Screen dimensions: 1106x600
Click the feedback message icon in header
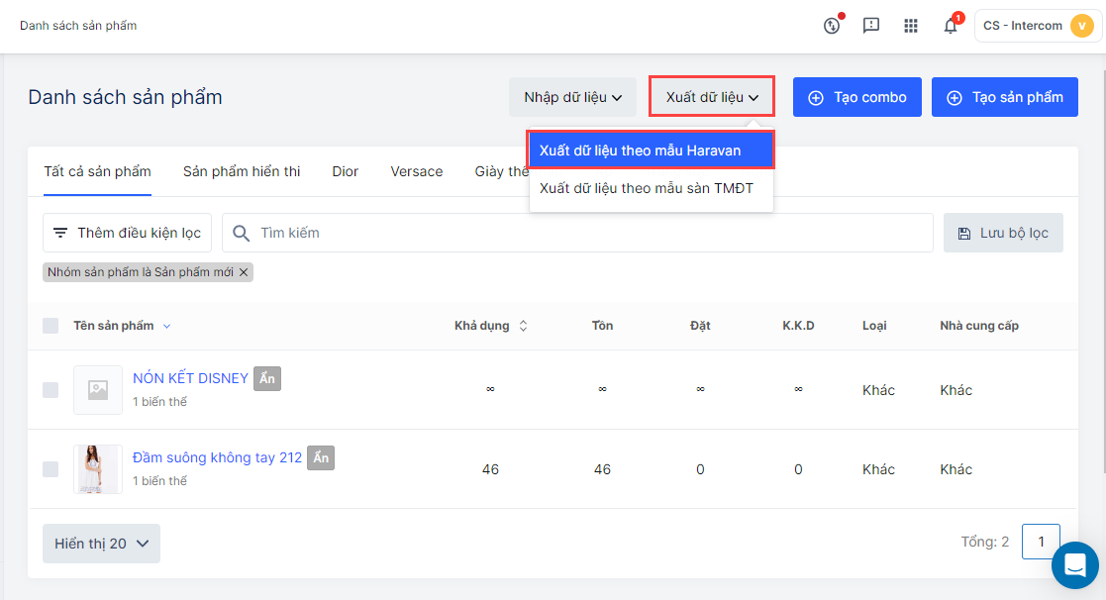871,26
